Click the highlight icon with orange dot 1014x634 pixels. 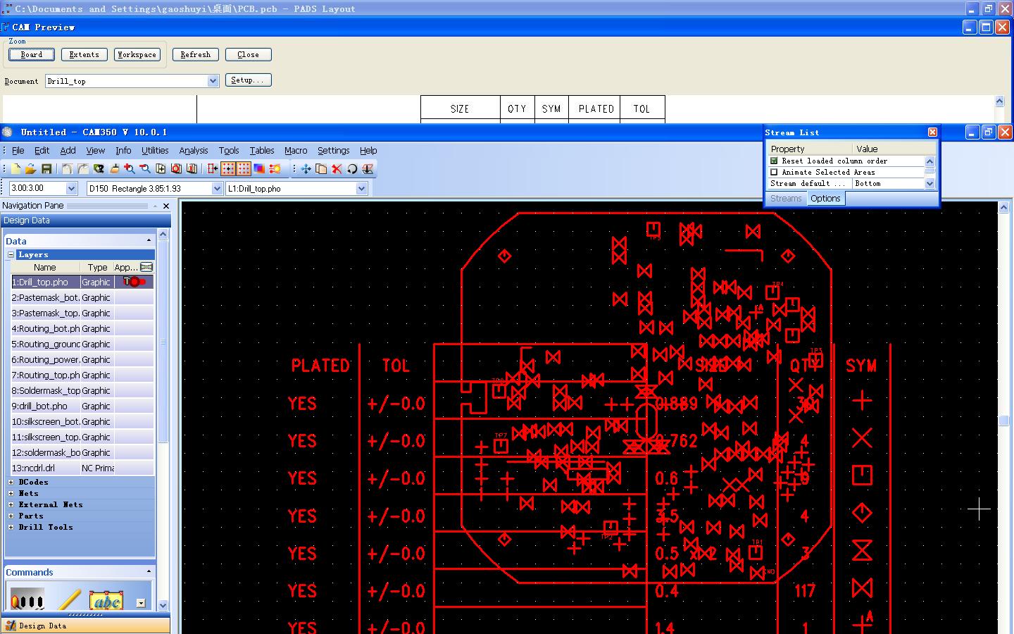coord(275,169)
